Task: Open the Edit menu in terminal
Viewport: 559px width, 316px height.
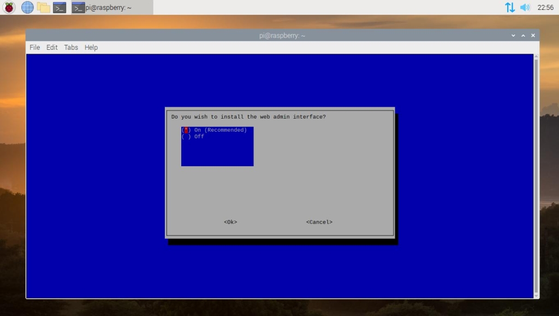Action: (x=52, y=48)
